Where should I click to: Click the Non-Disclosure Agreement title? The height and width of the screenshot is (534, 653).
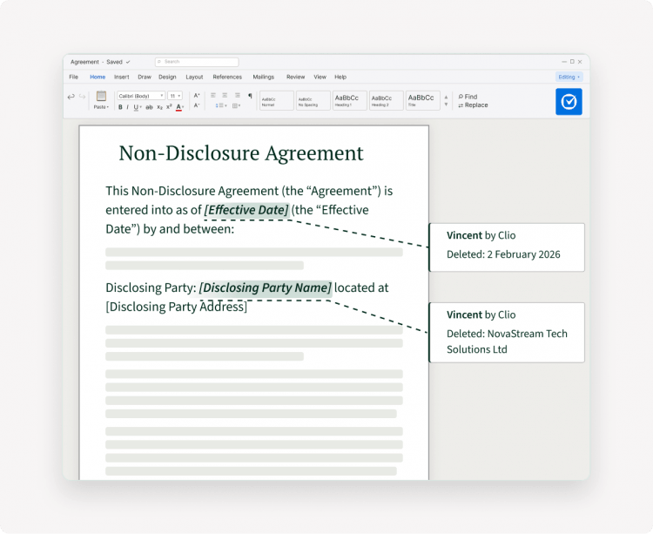pos(241,153)
